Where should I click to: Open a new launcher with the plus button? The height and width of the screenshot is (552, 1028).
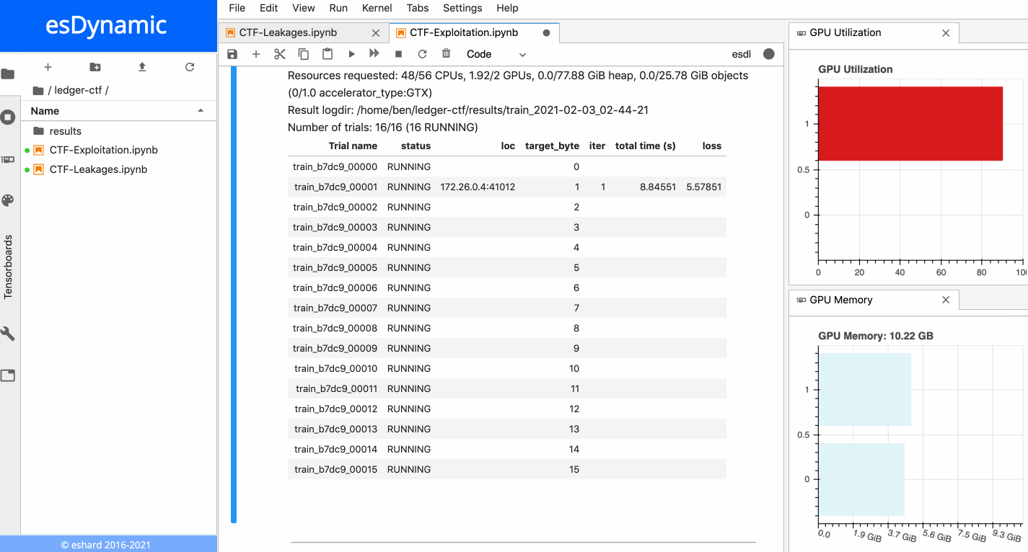pyautogui.click(x=48, y=66)
